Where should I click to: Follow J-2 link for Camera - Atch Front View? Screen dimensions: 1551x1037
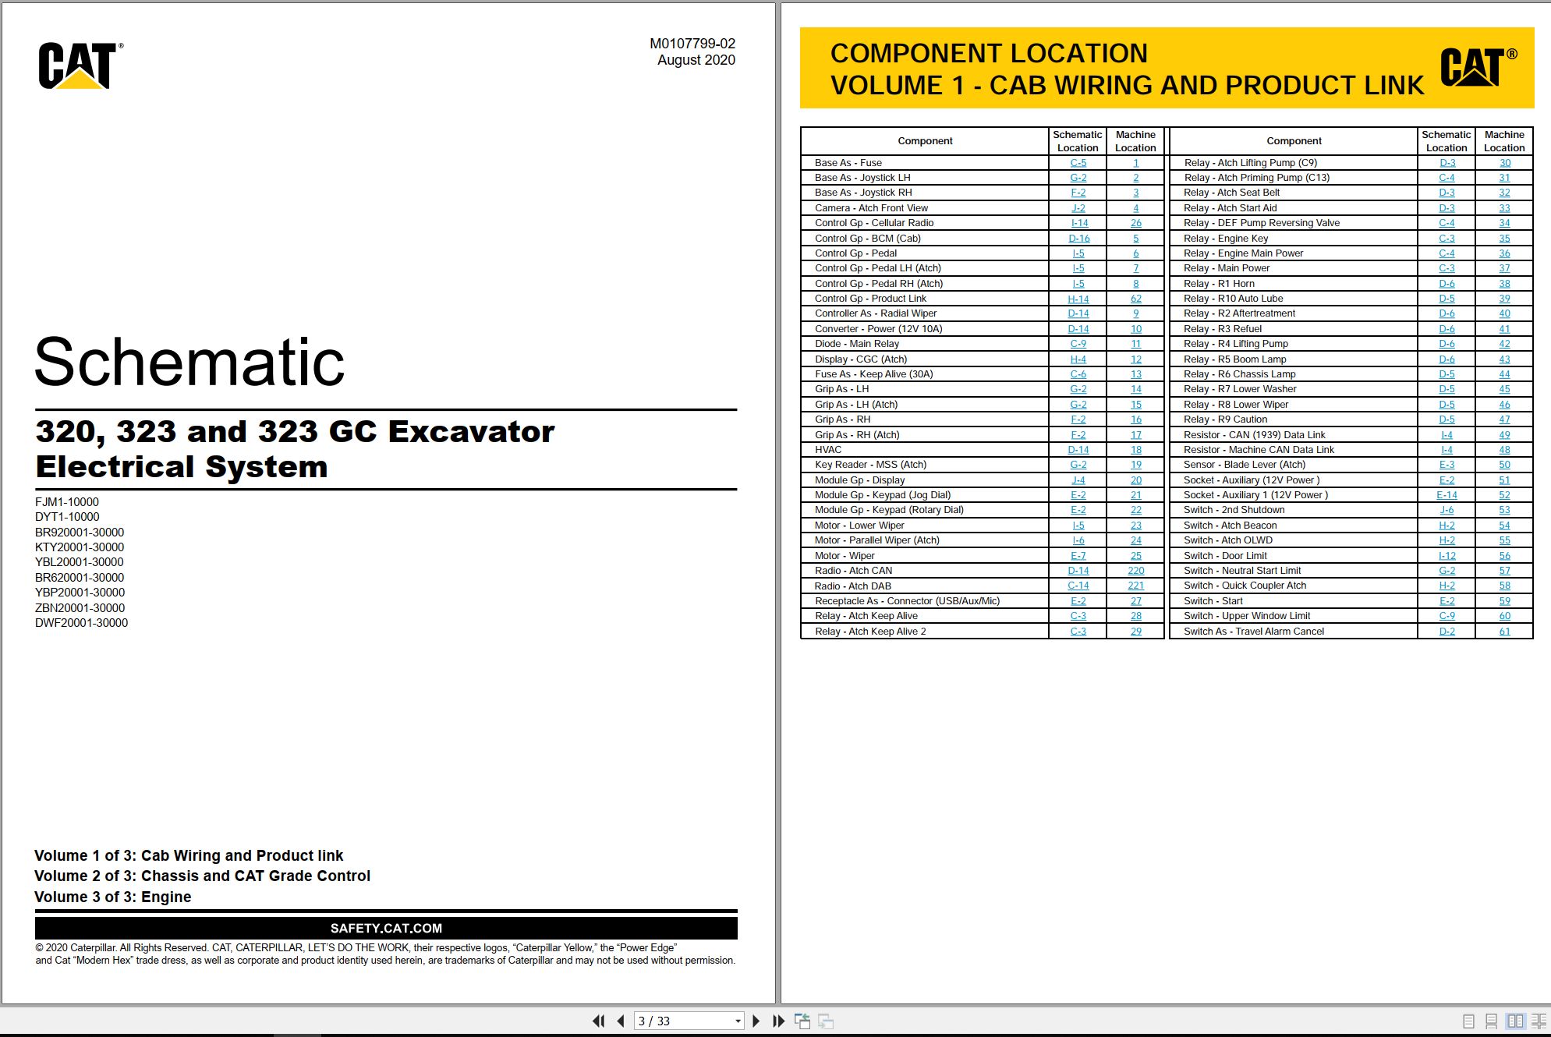(x=1078, y=208)
